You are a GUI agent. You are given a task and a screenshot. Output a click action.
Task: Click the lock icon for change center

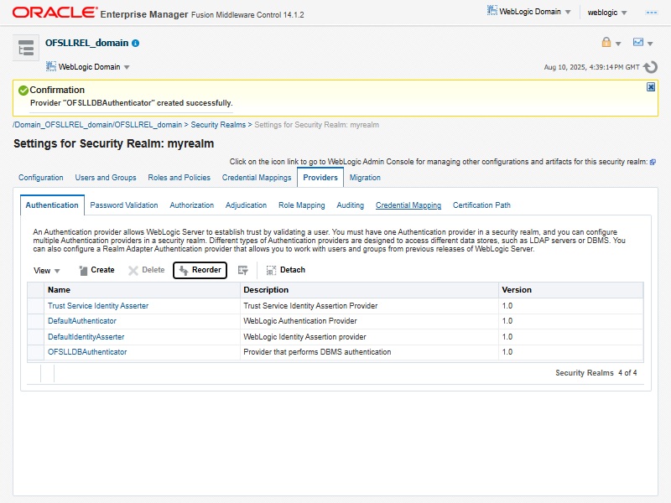pyautogui.click(x=606, y=43)
